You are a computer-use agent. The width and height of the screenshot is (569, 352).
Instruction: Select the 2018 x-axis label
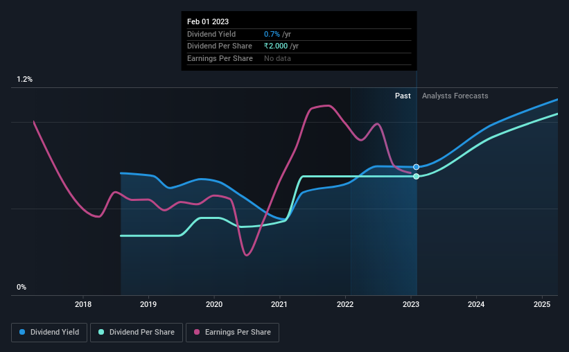(83, 304)
